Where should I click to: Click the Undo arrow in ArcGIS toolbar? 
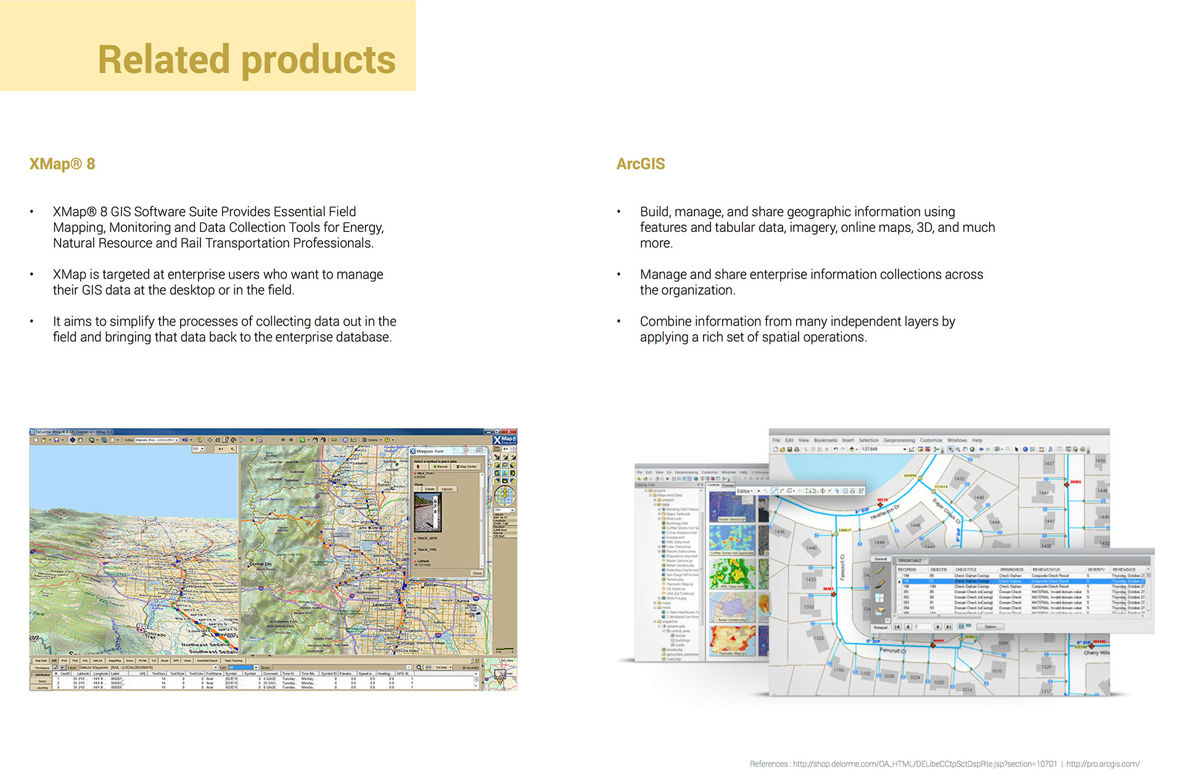click(836, 449)
